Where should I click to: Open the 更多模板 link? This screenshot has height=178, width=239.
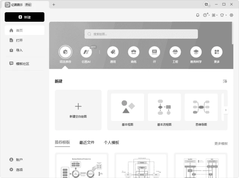221,143
